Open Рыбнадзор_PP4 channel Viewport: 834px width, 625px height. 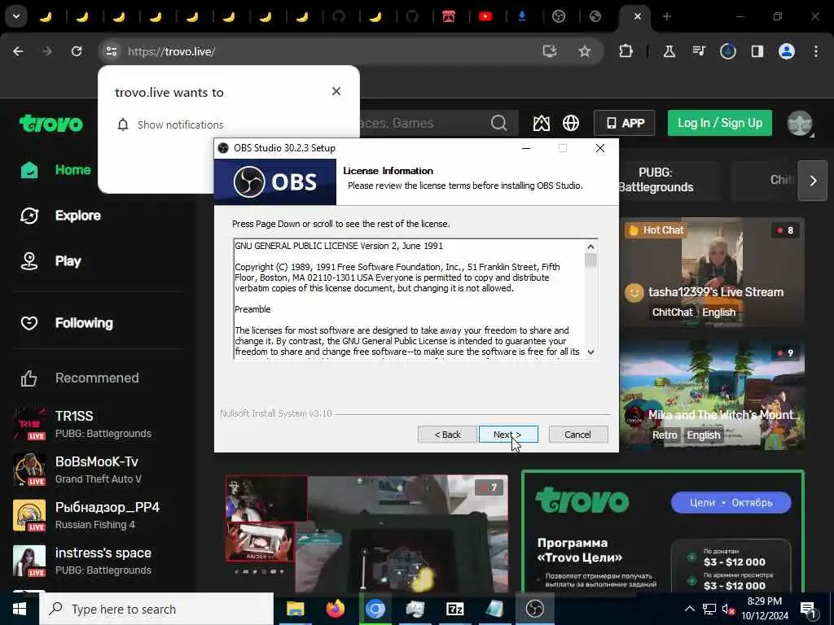(x=86, y=515)
